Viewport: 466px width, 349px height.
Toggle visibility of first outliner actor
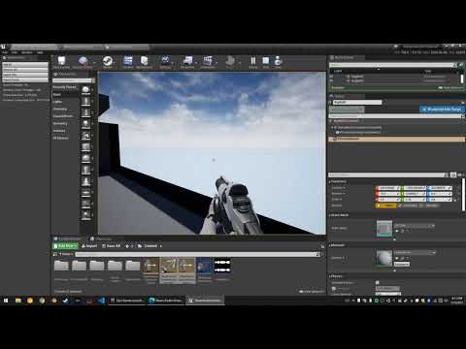pos(331,77)
